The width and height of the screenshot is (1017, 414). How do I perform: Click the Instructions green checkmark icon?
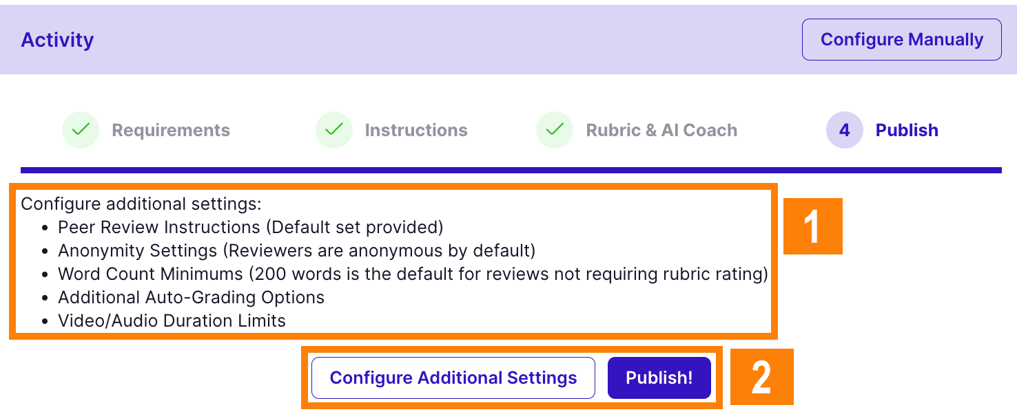(334, 130)
